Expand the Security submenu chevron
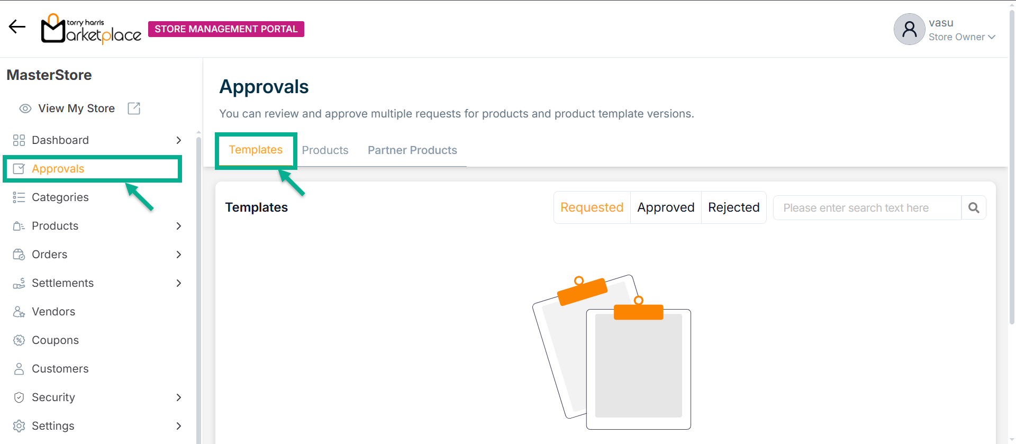 coord(179,397)
